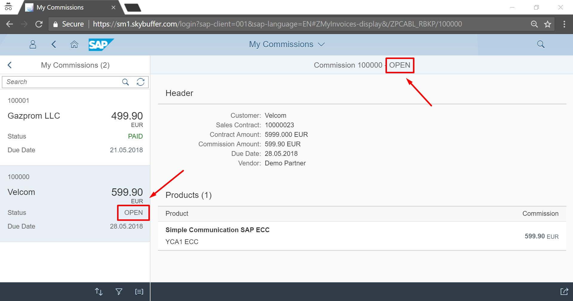Click the Contract Amount 5999.000 EUR
573x301 pixels.
point(286,135)
